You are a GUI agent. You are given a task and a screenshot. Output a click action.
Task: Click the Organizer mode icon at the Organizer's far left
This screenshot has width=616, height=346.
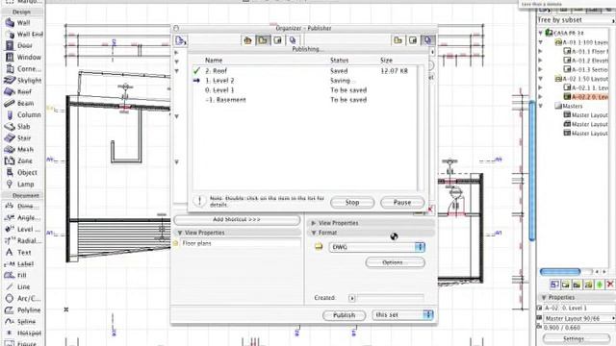[x=181, y=40]
